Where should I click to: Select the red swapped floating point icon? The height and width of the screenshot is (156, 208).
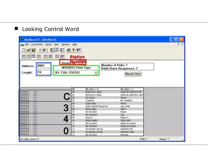[50, 56]
